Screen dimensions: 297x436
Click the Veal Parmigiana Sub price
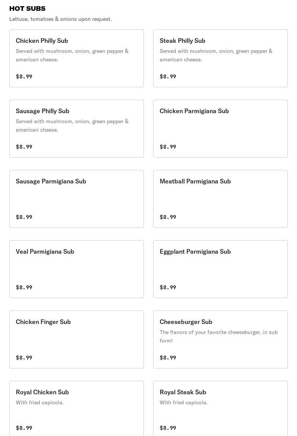point(24,287)
